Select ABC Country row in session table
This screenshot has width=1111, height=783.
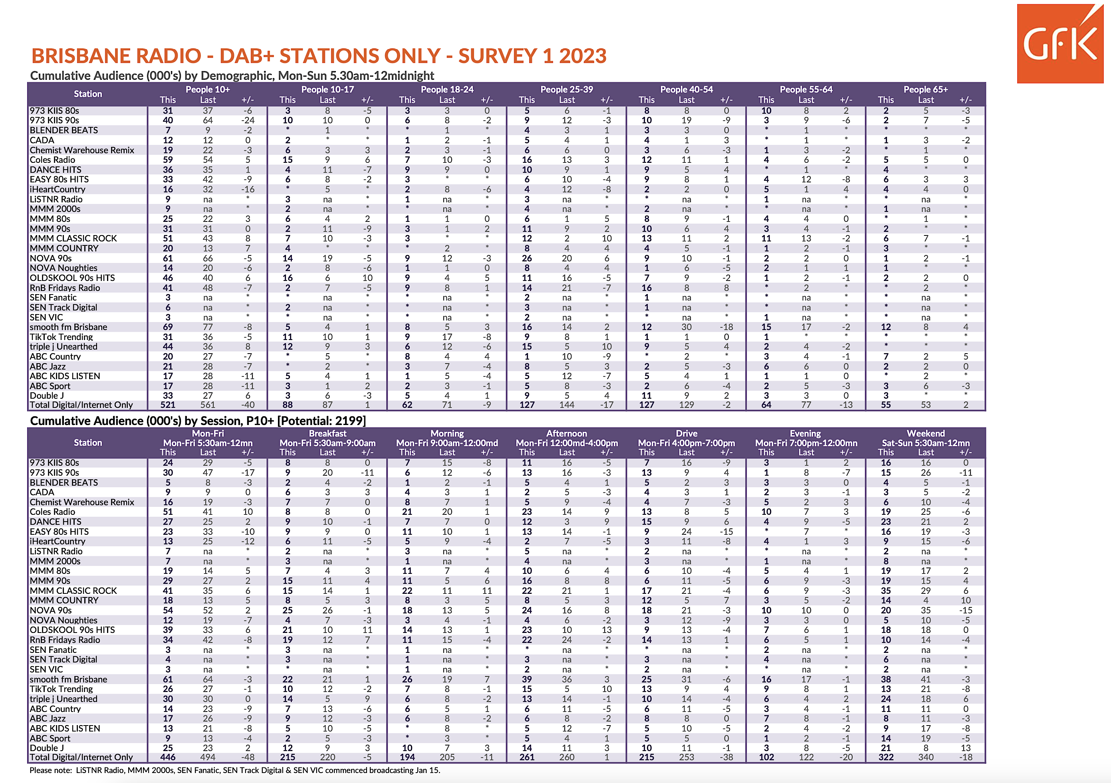pyautogui.click(x=506, y=708)
